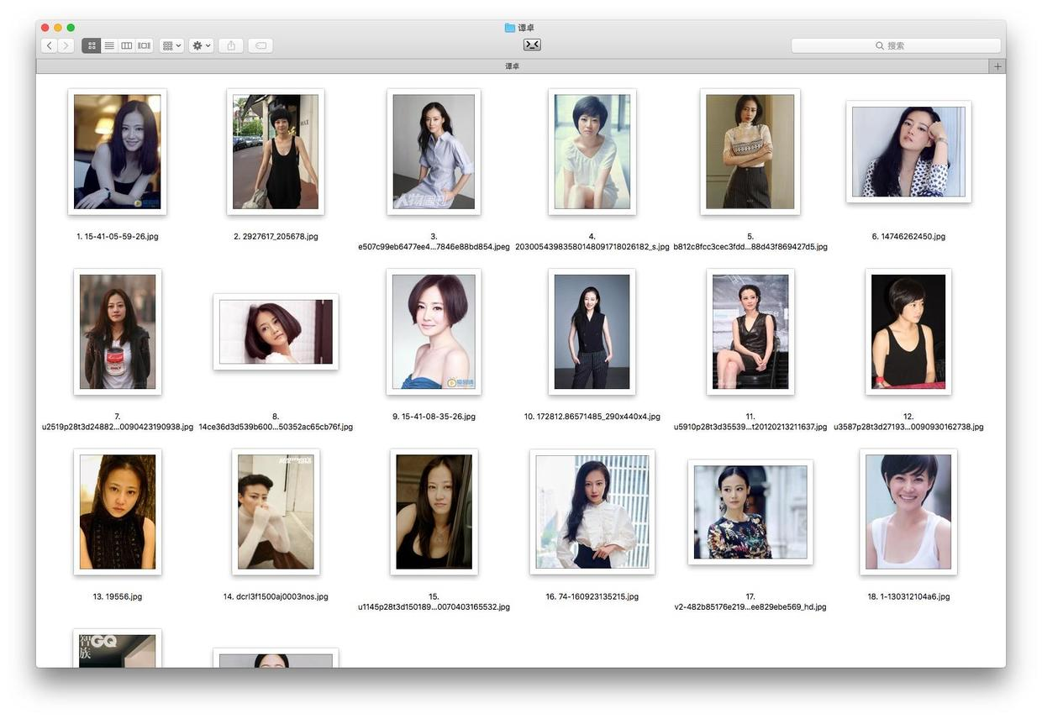Image resolution: width=1042 pixels, height=719 pixels.
Task: Switch to column view mode
Action: 127,45
